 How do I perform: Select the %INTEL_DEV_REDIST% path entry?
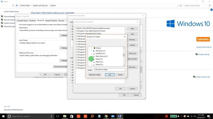100,28
